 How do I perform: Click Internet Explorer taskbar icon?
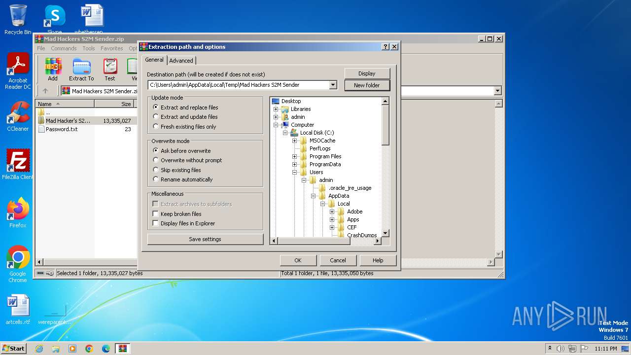tap(39, 349)
